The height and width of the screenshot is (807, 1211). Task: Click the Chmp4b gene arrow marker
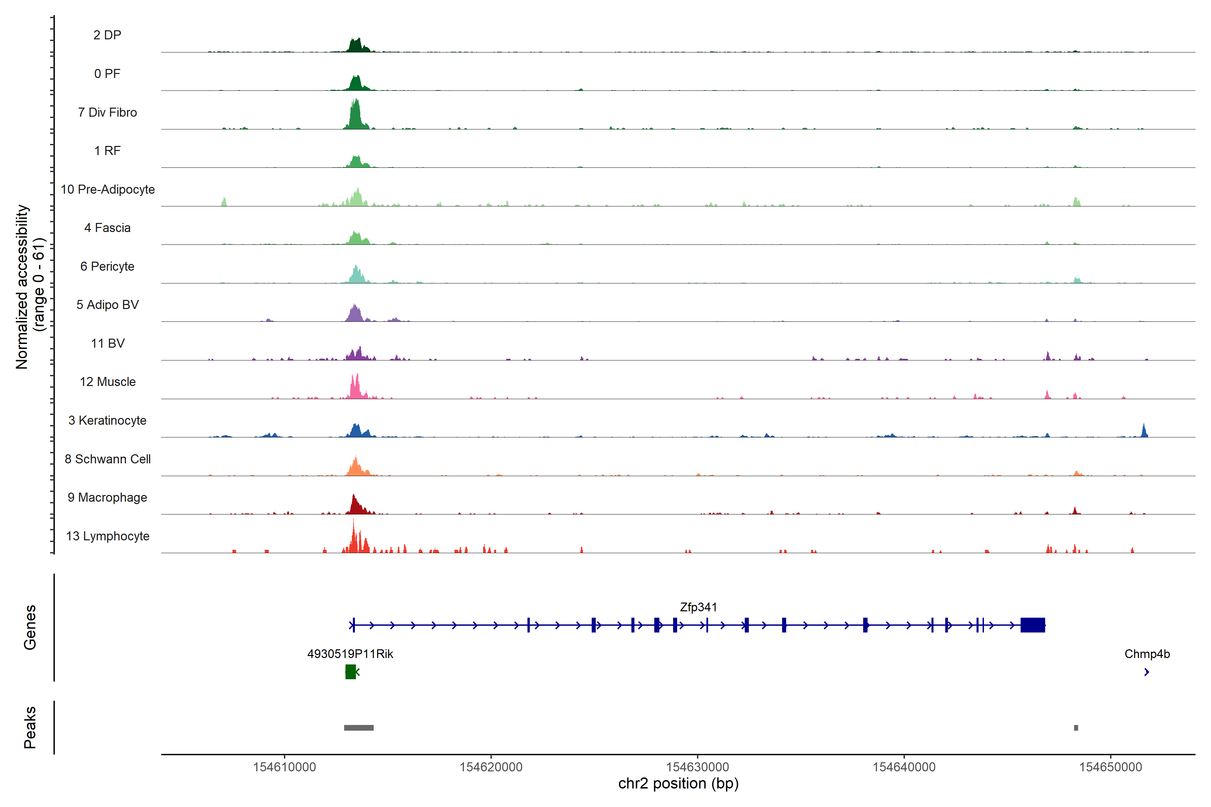click(x=1146, y=671)
